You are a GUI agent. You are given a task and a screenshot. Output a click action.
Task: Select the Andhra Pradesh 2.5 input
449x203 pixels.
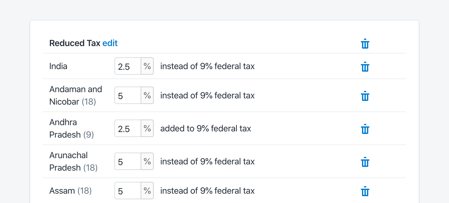[x=127, y=128]
